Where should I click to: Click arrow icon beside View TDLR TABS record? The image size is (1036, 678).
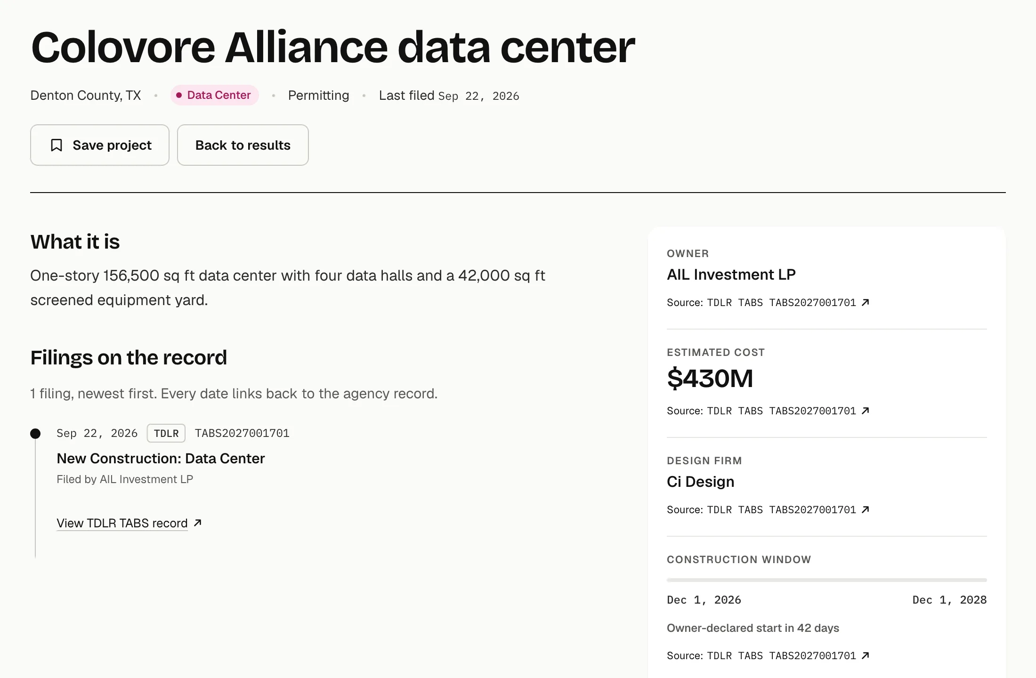(198, 523)
